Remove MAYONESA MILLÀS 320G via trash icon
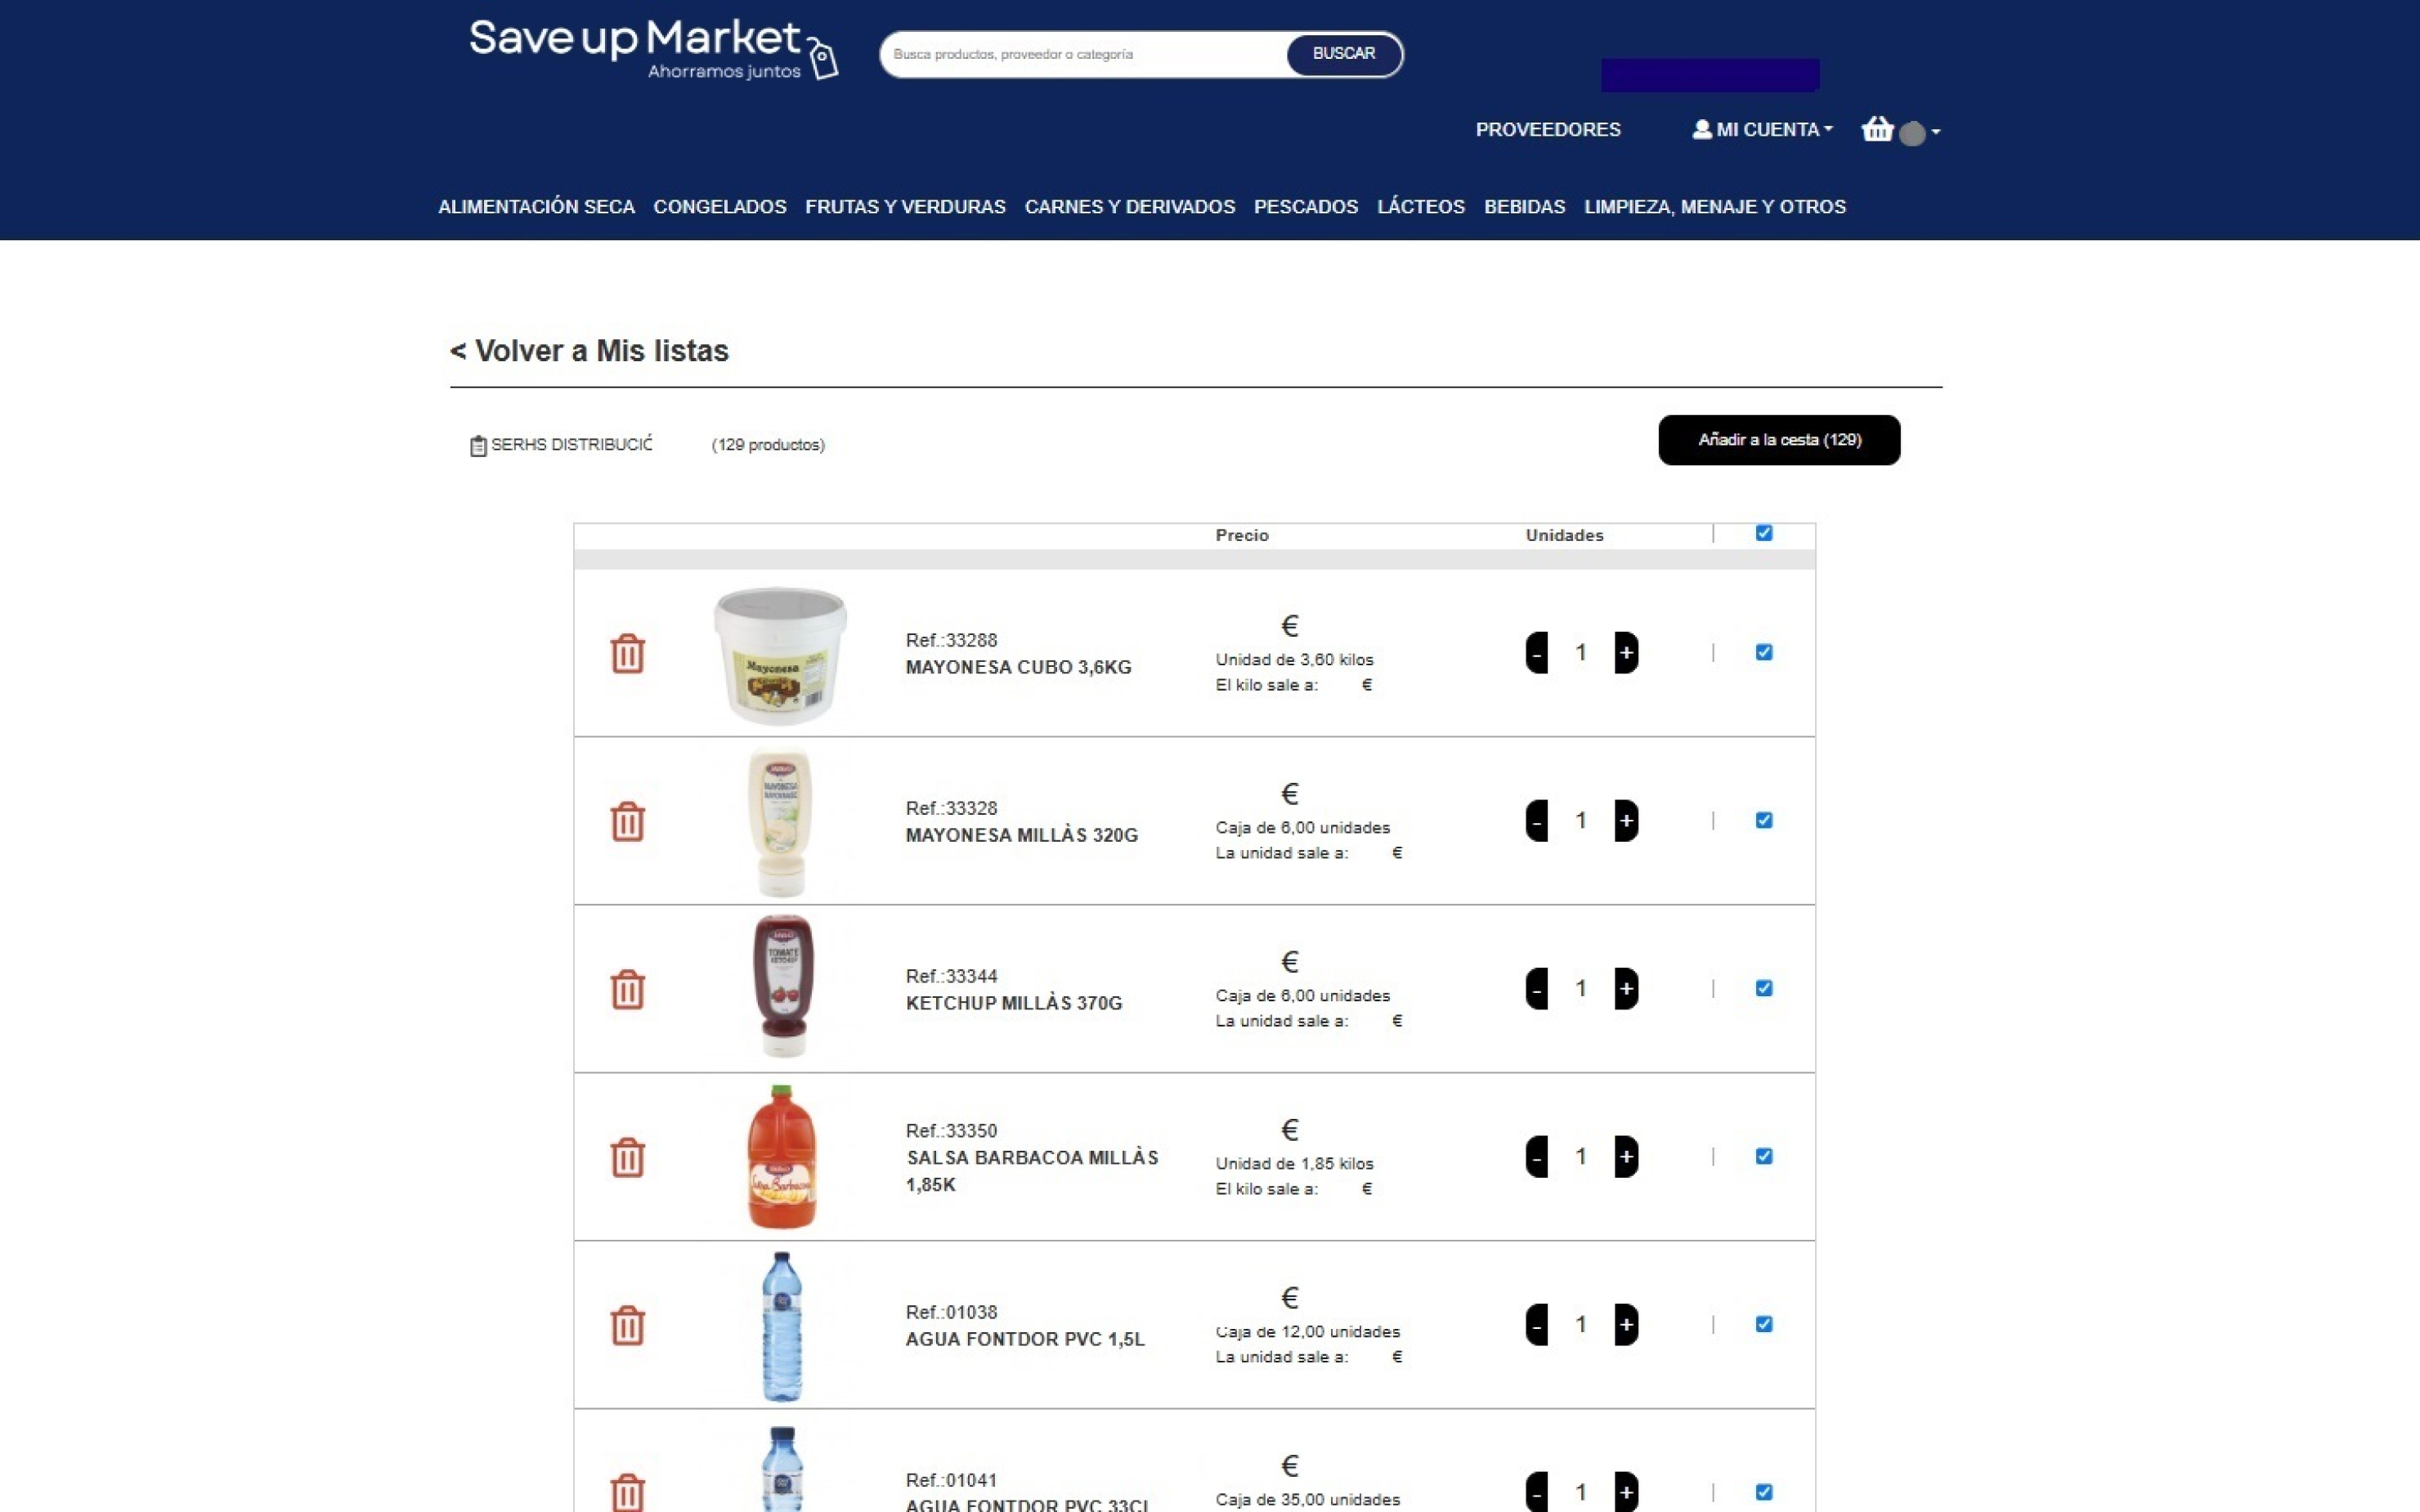The height and width of the screenshot is (1512, 2420). click(627, 821)
